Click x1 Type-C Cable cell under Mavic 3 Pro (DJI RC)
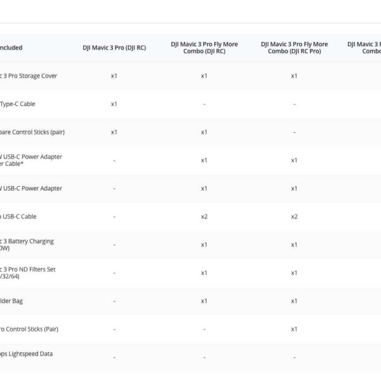Viewport: 381px width, 381px height. pos(114,104)
